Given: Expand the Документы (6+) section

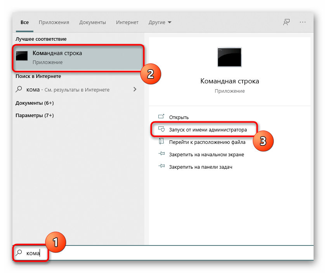Looking at the screenshot, I should (x=35, y=103).
